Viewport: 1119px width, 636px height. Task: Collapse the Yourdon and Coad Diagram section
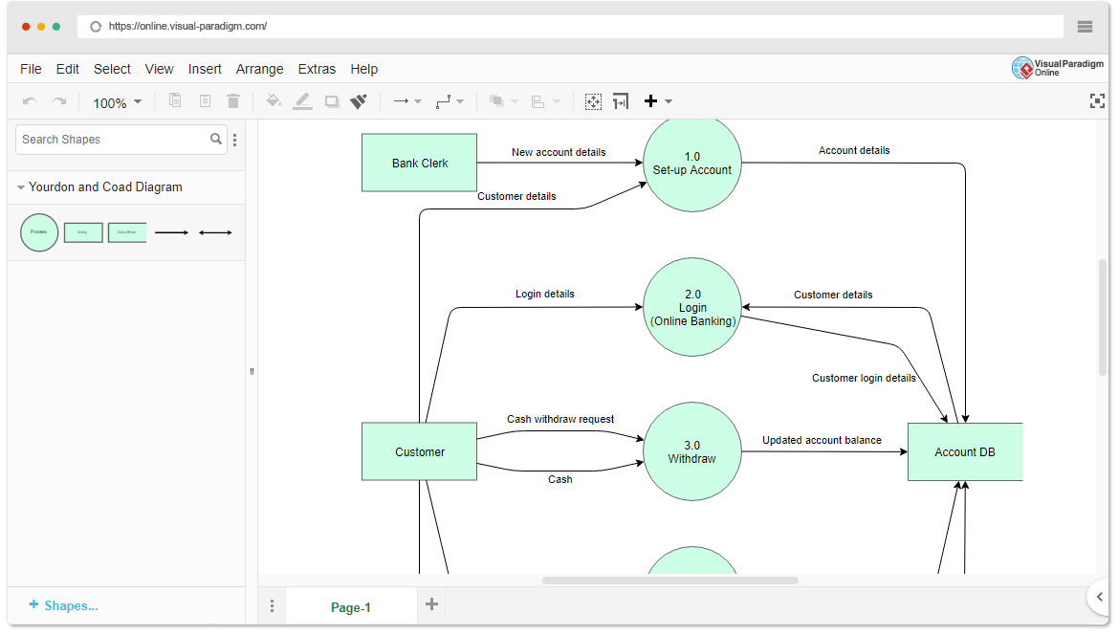tap(20, 186)
